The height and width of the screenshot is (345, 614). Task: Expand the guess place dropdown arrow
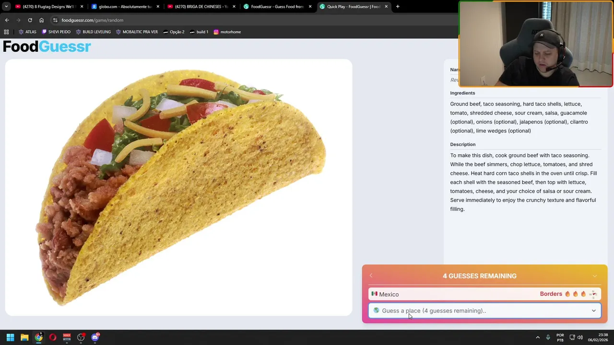click(x=594, y=311)
